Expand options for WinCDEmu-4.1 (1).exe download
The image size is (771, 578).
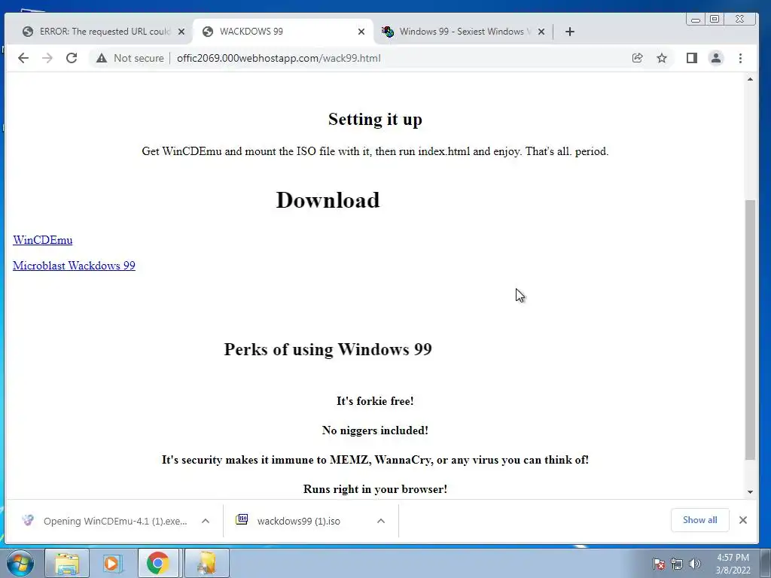[206, 521]
